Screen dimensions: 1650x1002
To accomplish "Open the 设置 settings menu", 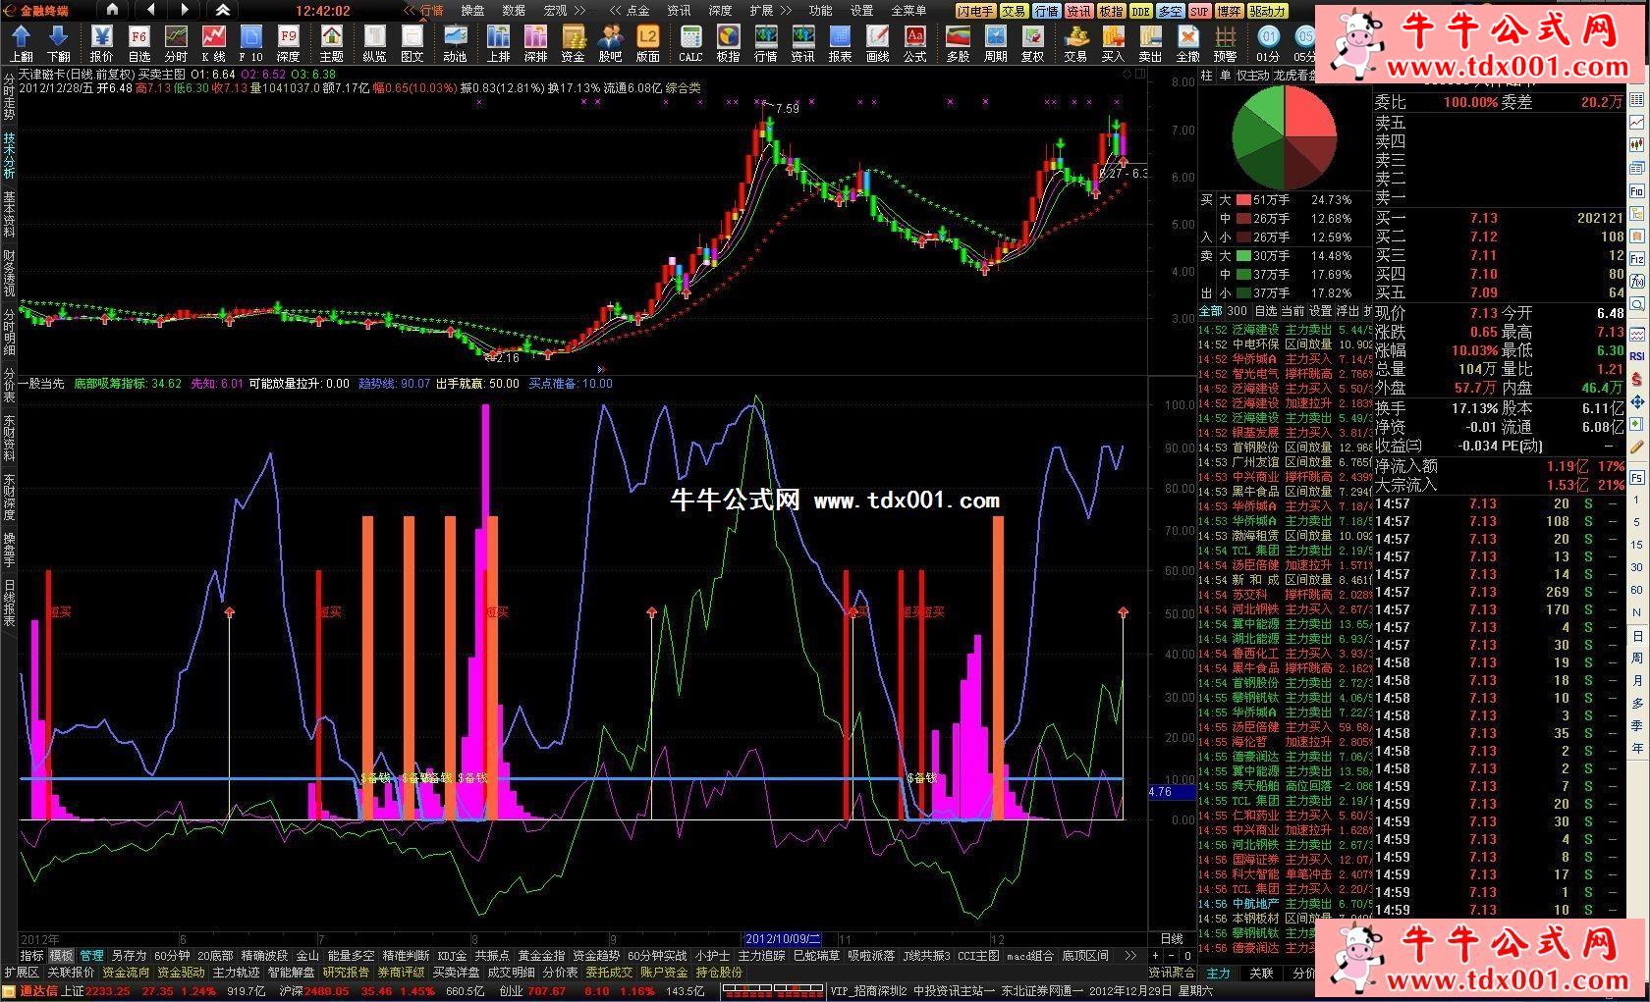I will (862, 11).
